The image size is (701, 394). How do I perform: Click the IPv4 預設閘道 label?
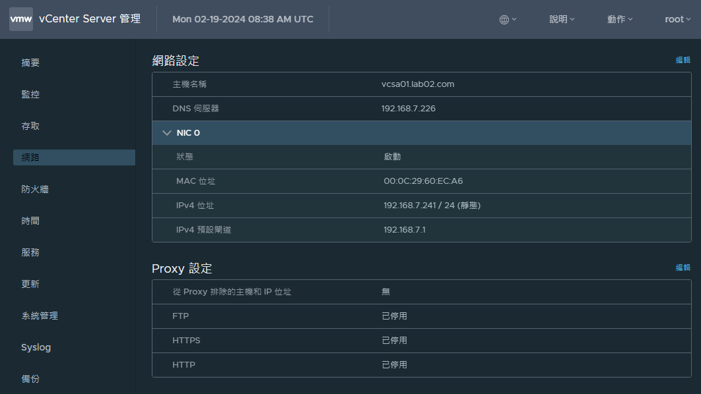pyautogui.click(x=203, y=230)
